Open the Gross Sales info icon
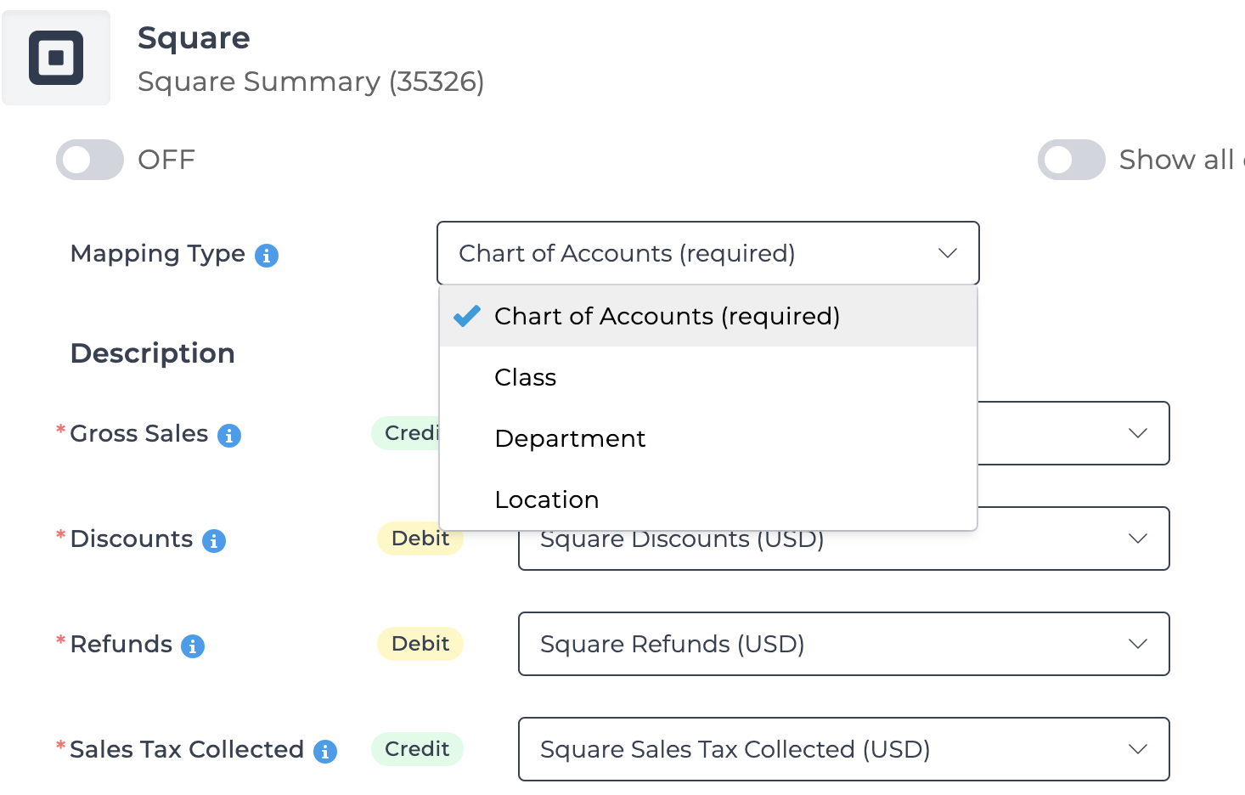Image resolution: width=1245 pixels, height=795 pixels. click(229, 436)
